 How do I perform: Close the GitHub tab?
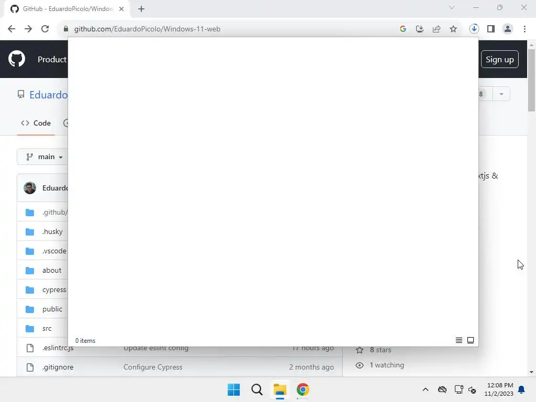coord(121,9)
